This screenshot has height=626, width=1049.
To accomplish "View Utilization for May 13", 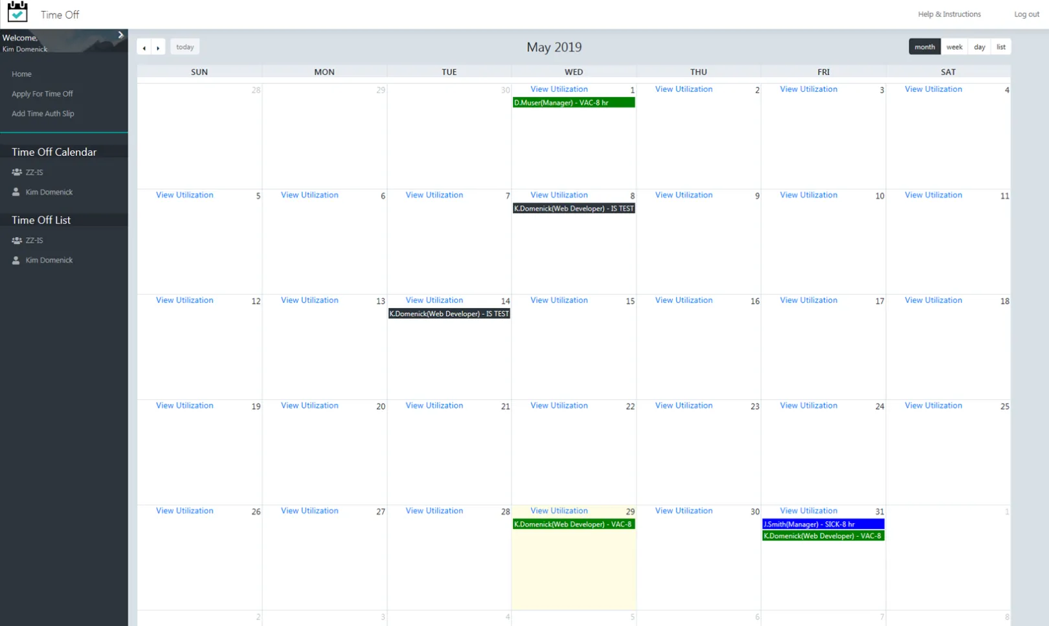I will (x=310, y=300).
